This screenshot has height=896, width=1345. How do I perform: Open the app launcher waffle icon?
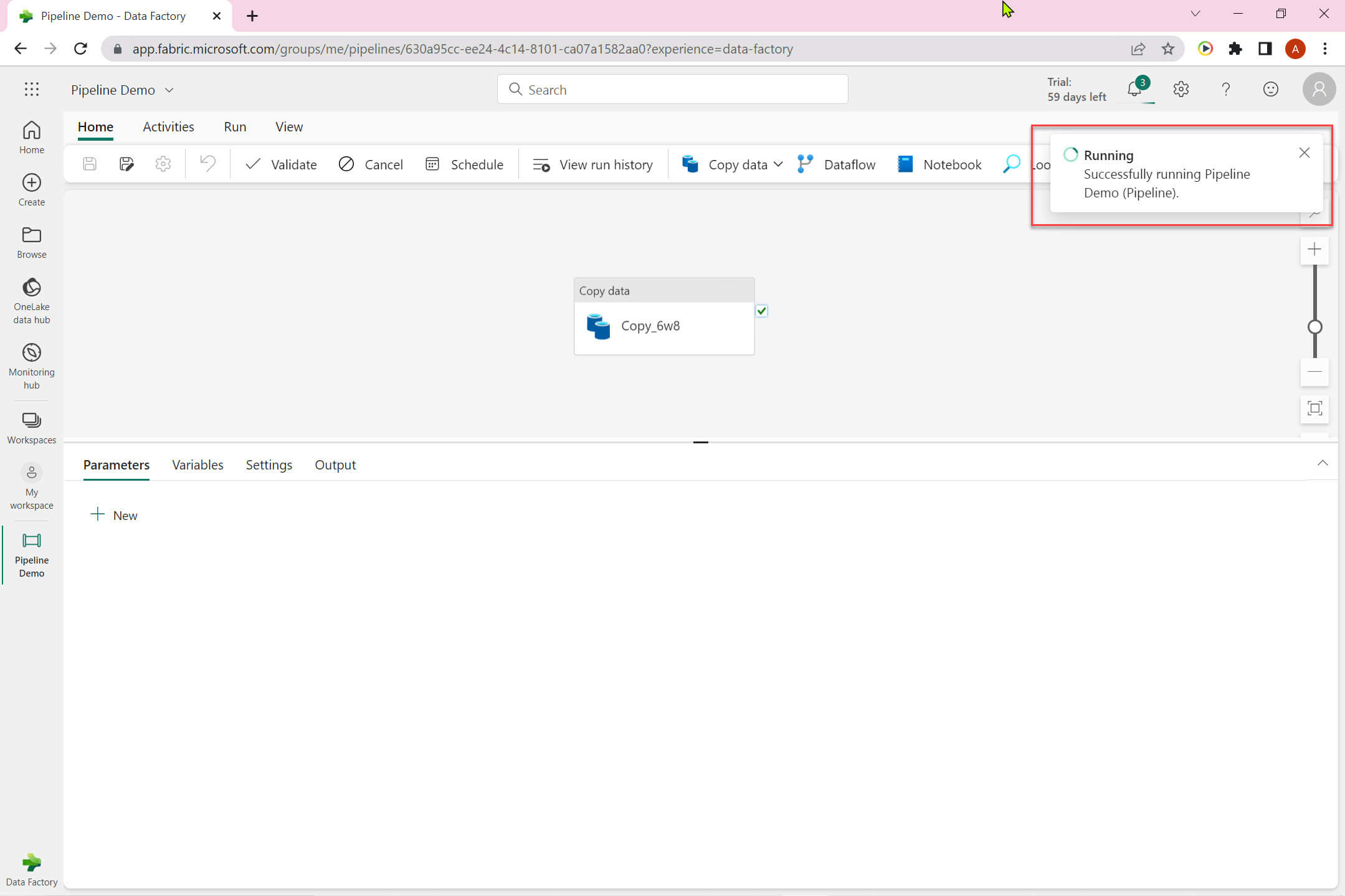[31, 90]
